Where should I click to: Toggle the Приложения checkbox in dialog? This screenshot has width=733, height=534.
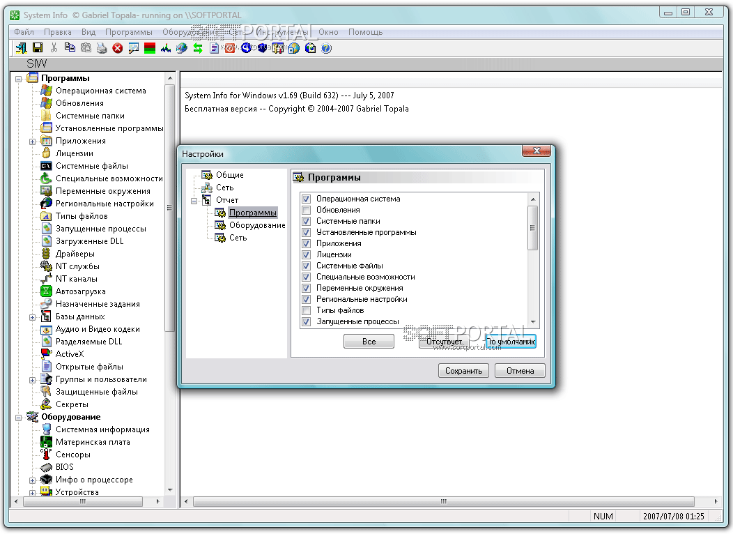306,243
